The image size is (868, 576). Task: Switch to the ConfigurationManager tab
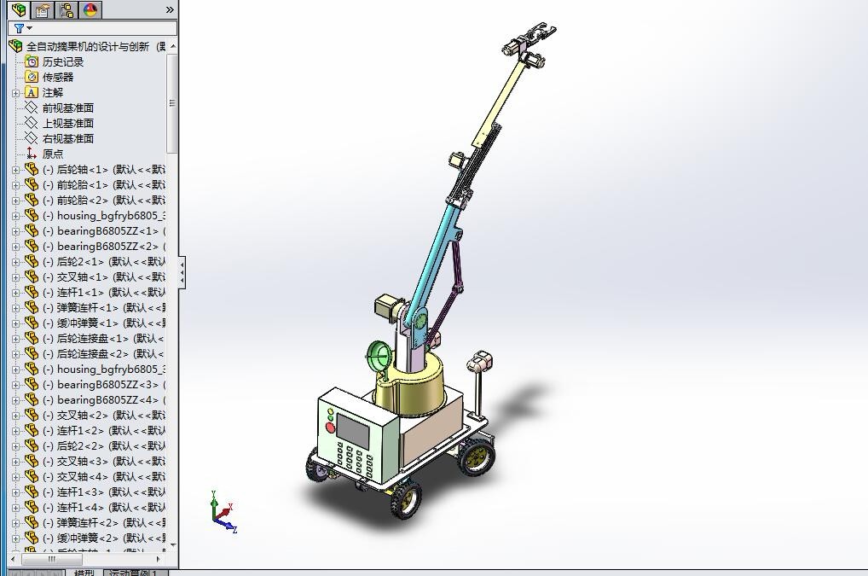click(67, 10)
